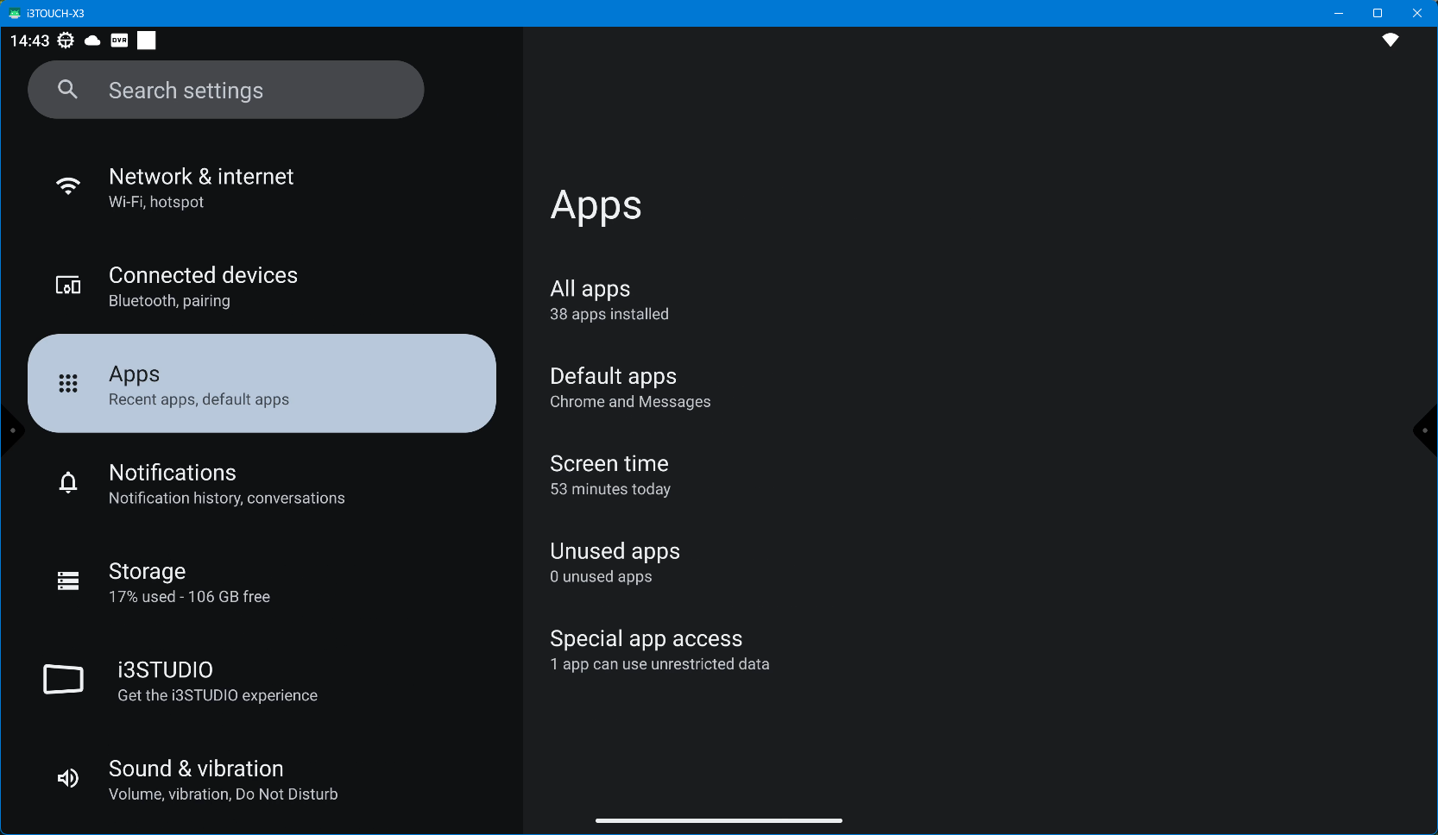Image resolution: width=1438 pixels, height=835 pixels.
Task: Click the Wi-Fi icon beside Network & internet
Action: [x=68, y=186]
